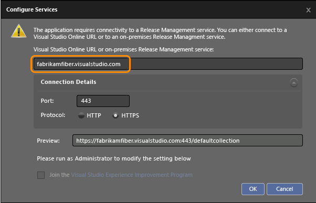This screenshot has height=203, width=316.
Task: Select the HTTP protocol radio button
Action: (x=81, y=115)
